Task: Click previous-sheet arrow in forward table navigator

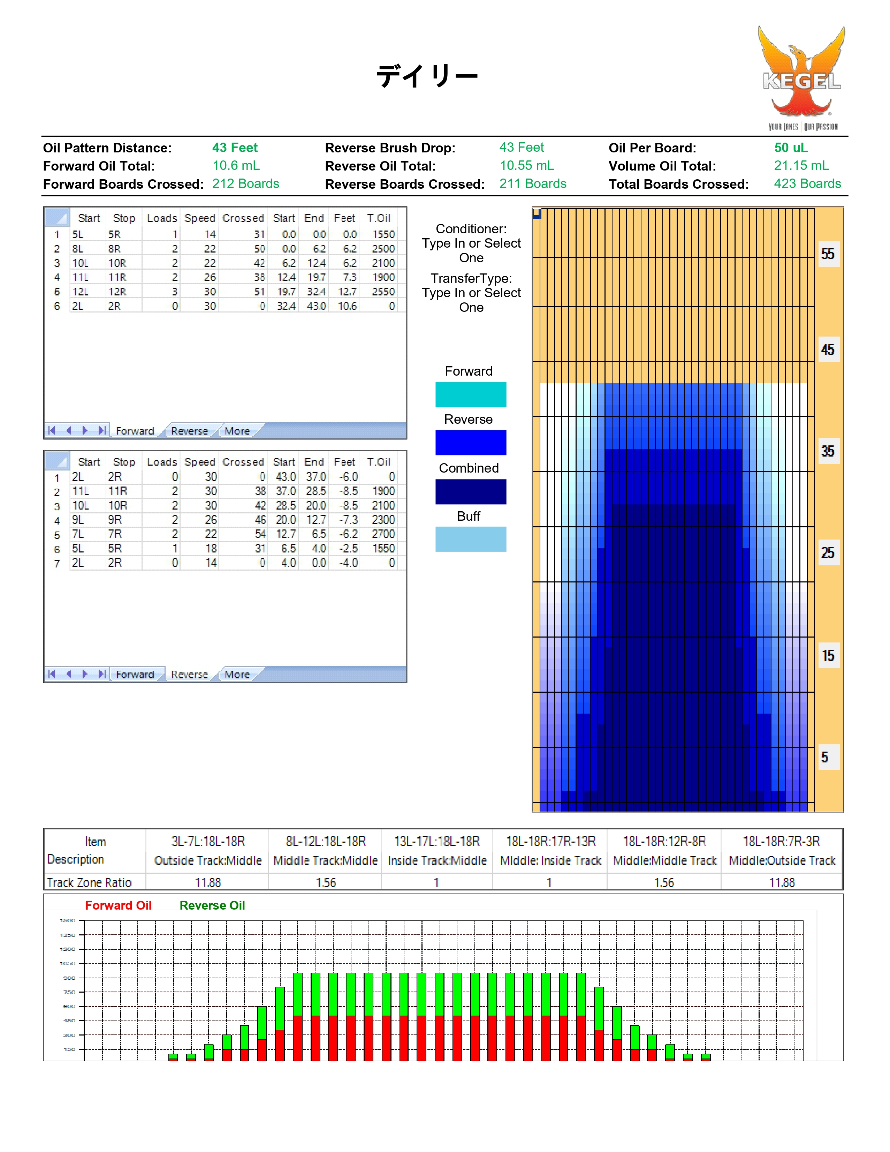Action: 69,430
